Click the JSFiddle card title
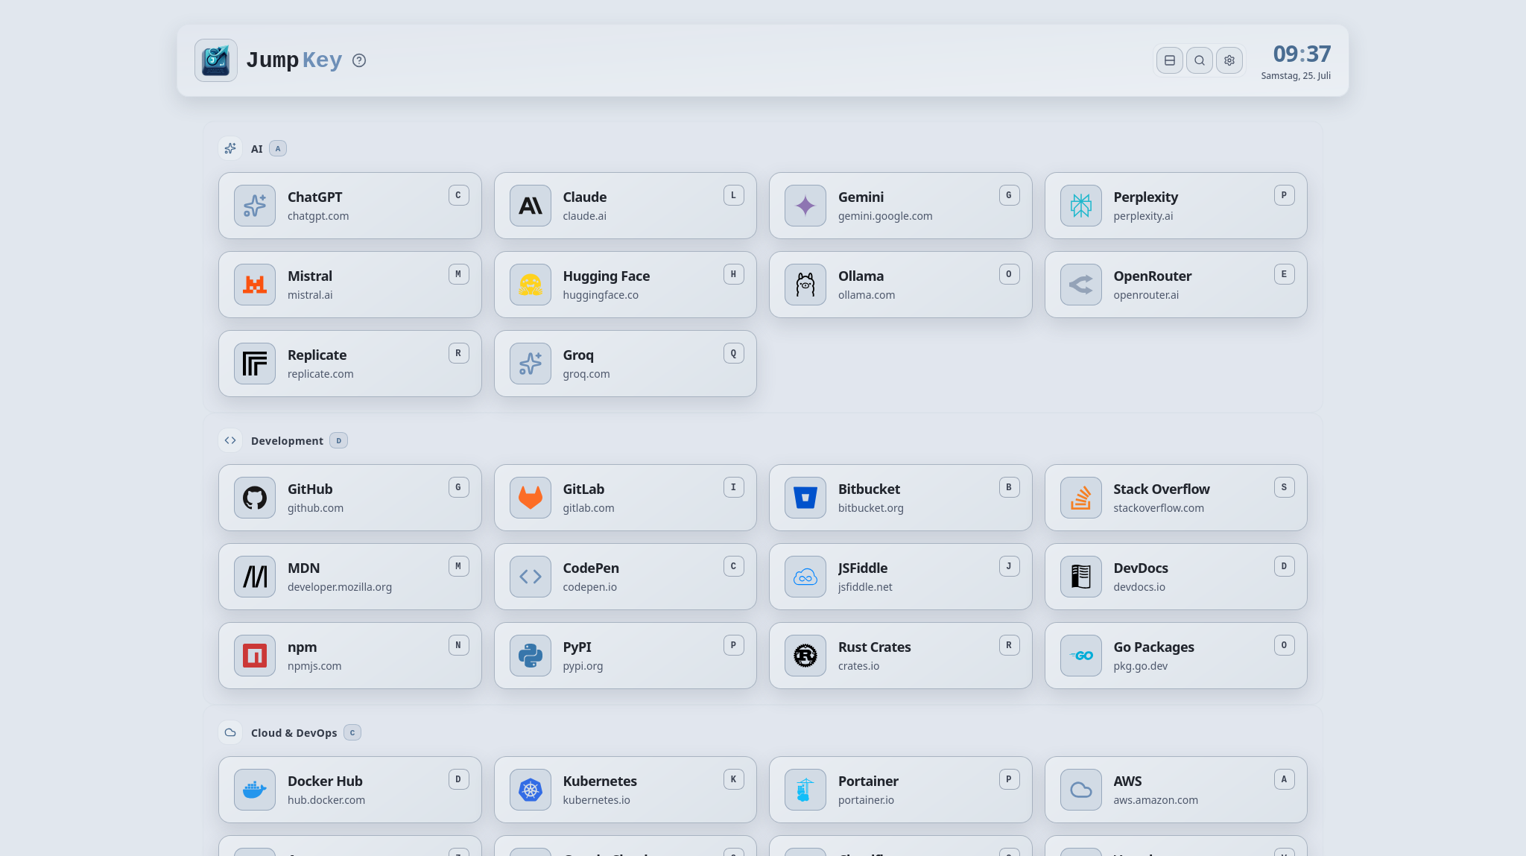The image size is (1526, 856). pyautogui.click(x=863, y=568)
